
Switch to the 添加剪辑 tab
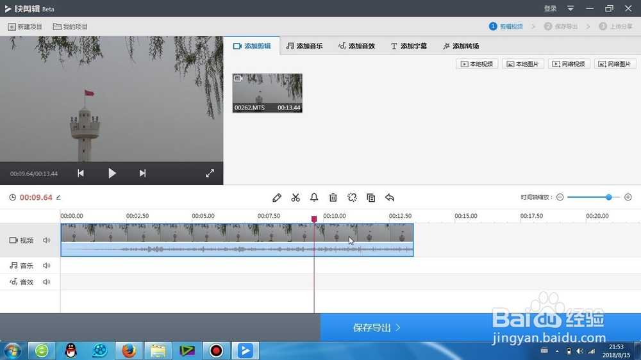(x=252, y=45)
